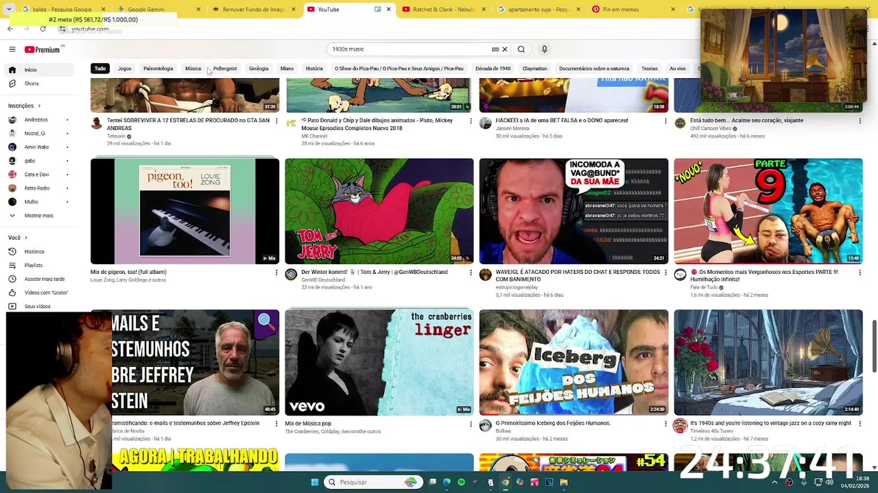The image size is (878, 493).
Task: Close the YouTube browser tab
Action: [x=388, y=10]
